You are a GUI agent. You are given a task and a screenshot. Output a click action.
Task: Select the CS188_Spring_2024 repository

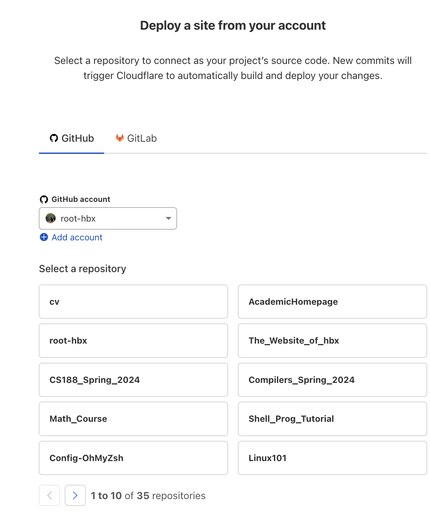coord(133,380)
